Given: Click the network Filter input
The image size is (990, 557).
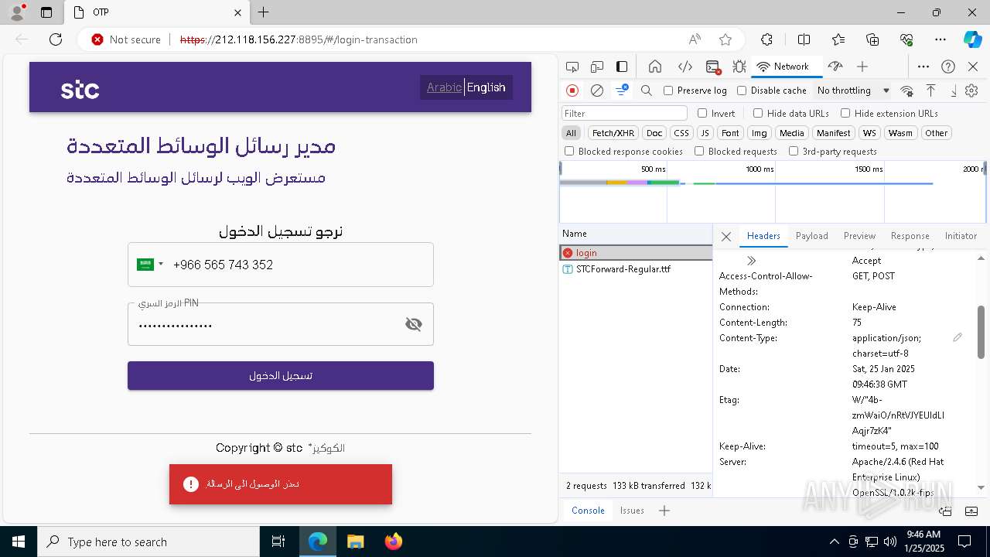Looking at the screenshot, I should click(625, 114).
